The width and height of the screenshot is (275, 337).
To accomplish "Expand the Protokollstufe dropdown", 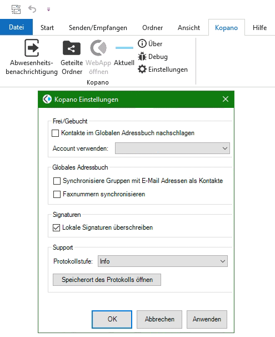I will tap(163, 261).
